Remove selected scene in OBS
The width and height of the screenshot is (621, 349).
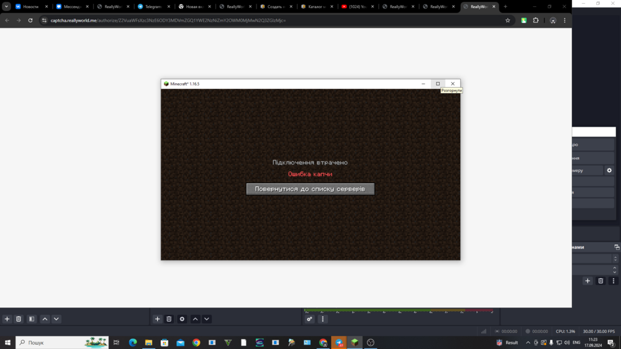pyautogui.click(x=19, y=319)
